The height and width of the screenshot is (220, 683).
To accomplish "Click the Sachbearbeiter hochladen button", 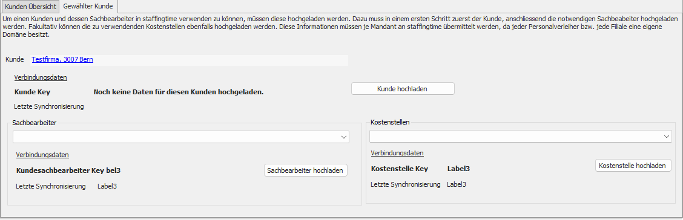I will click(306, 170).
